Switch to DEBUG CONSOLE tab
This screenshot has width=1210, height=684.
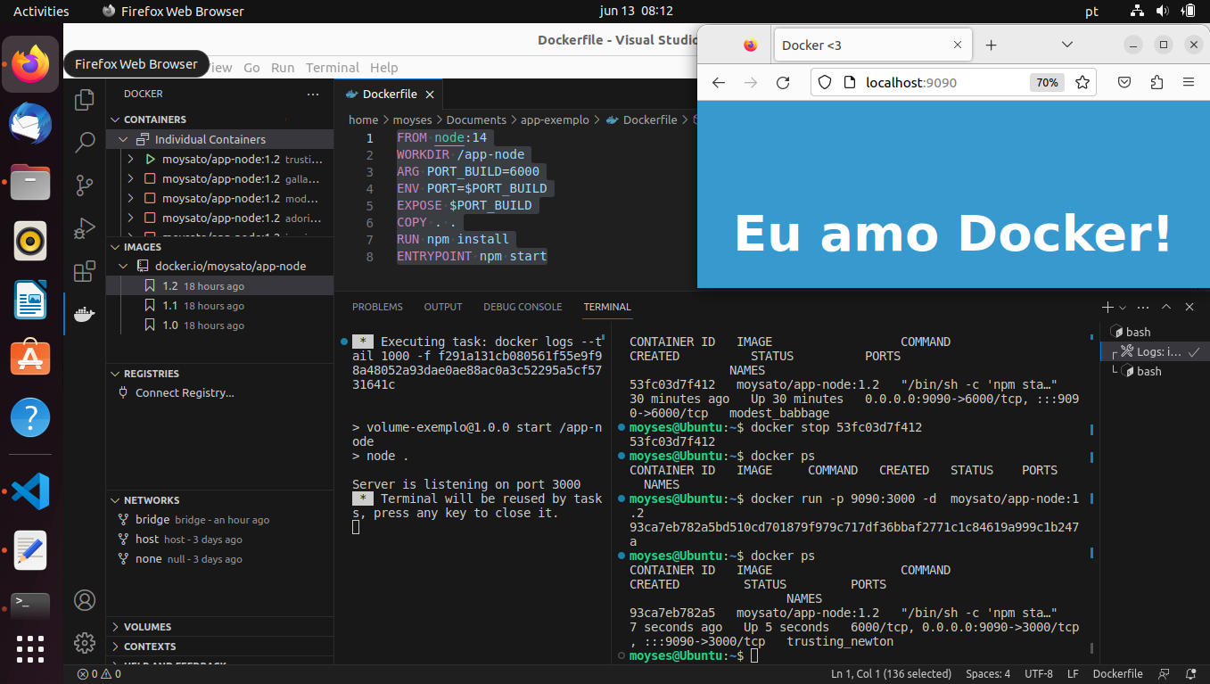point(523,307)
